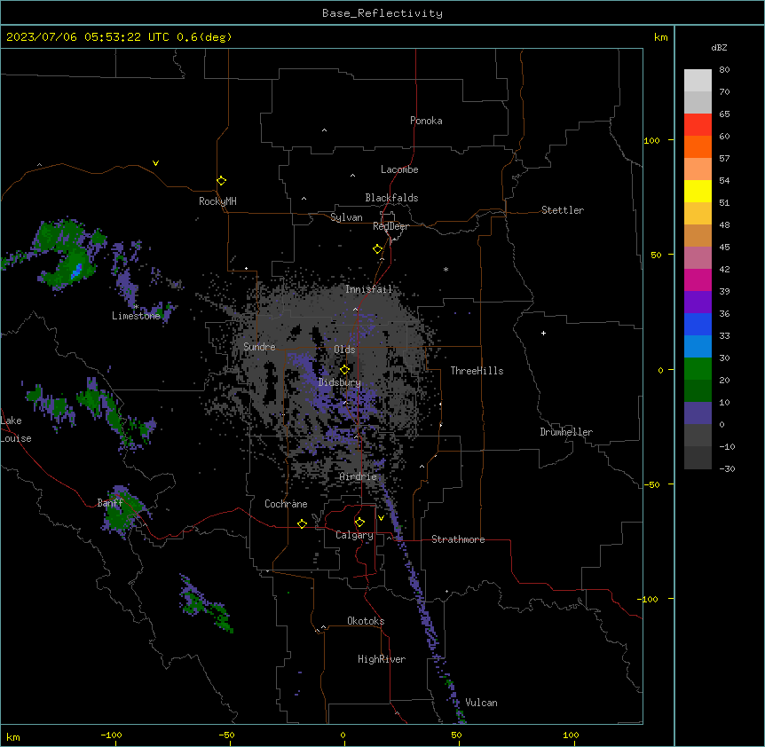Click the yellow V marker northwest of RockyMH

point(155,163)
